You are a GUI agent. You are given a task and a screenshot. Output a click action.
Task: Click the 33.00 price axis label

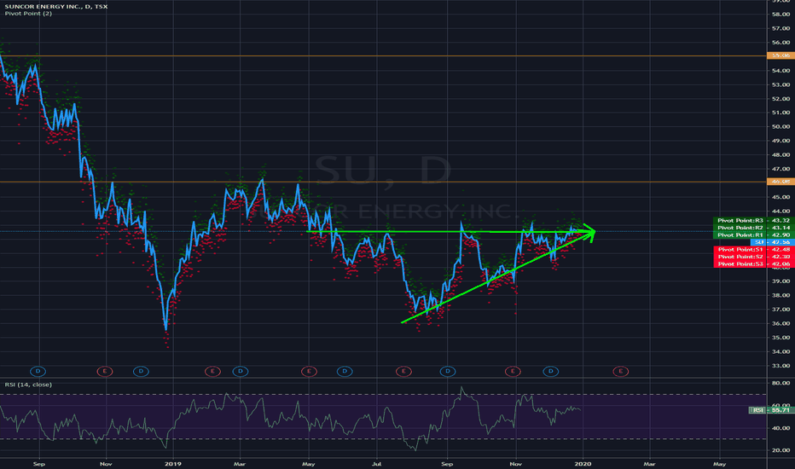pyautogui.click(x=780, y=366)
